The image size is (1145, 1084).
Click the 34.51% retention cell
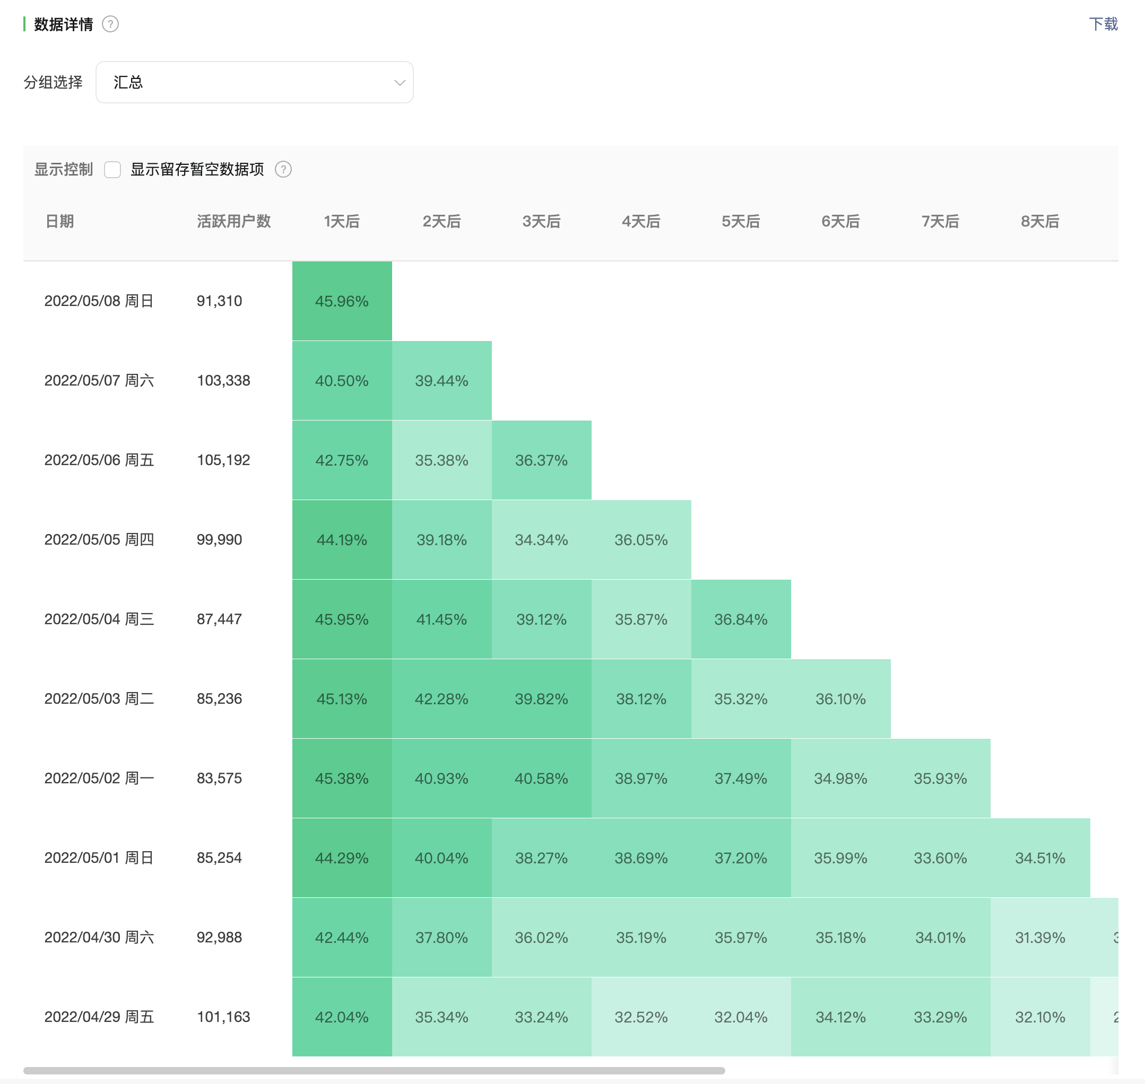(1040, 858)
